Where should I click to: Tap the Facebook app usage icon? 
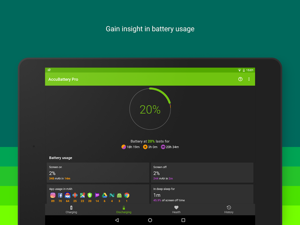60,195
